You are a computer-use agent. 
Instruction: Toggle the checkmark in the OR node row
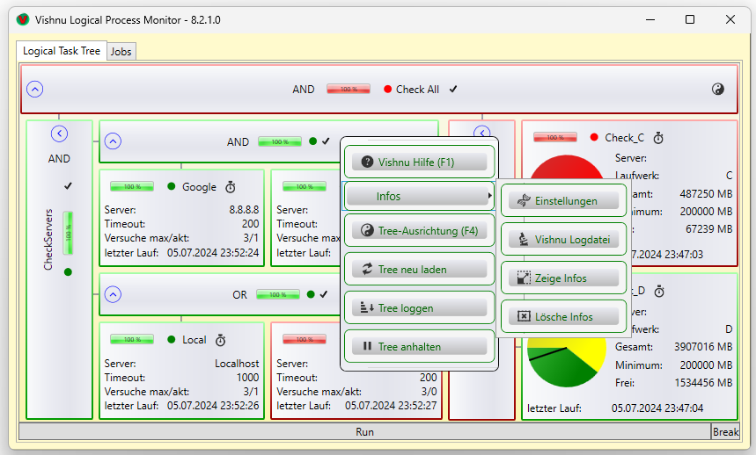click(323, 294)
